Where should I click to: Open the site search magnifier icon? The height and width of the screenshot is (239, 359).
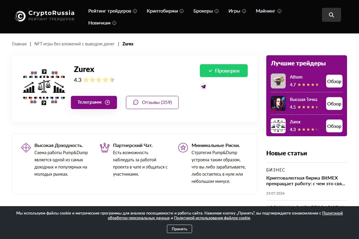click(x=331, y=15)
